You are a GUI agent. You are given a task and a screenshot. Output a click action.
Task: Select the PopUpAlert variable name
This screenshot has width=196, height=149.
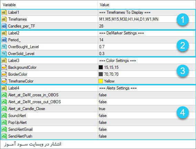coord(17,123)
